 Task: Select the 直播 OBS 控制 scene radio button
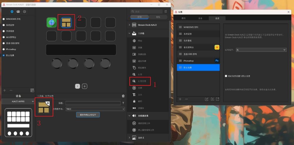(4, 43)
